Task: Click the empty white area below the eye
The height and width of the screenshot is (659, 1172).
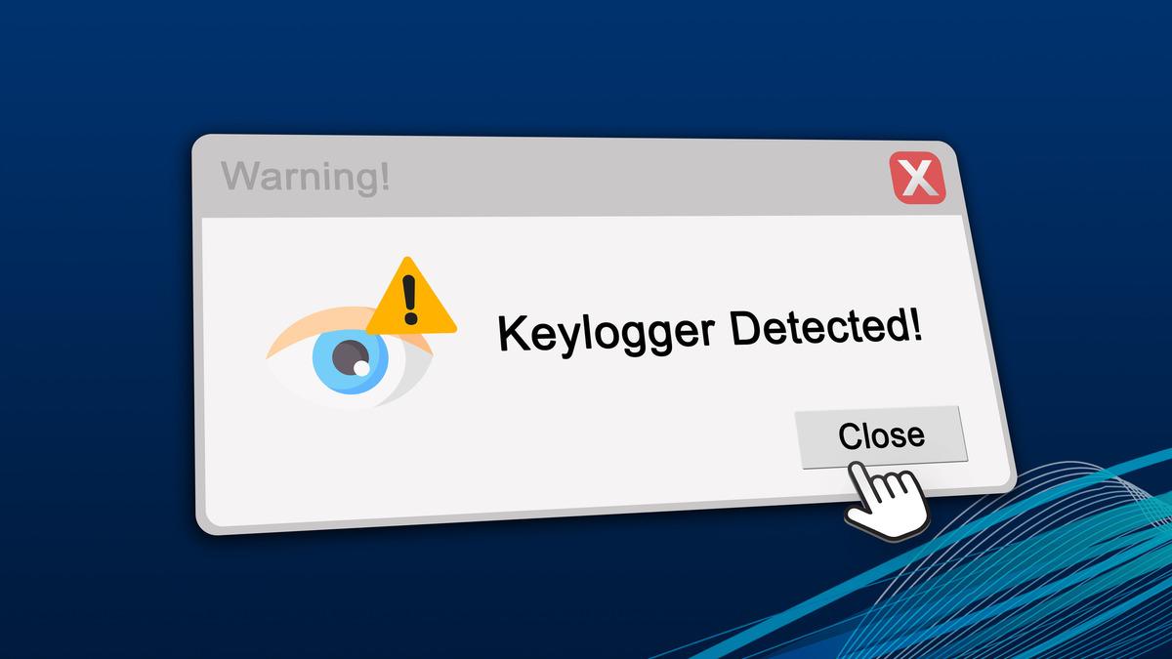Action: pyautogui.click(x=352, y=459)
